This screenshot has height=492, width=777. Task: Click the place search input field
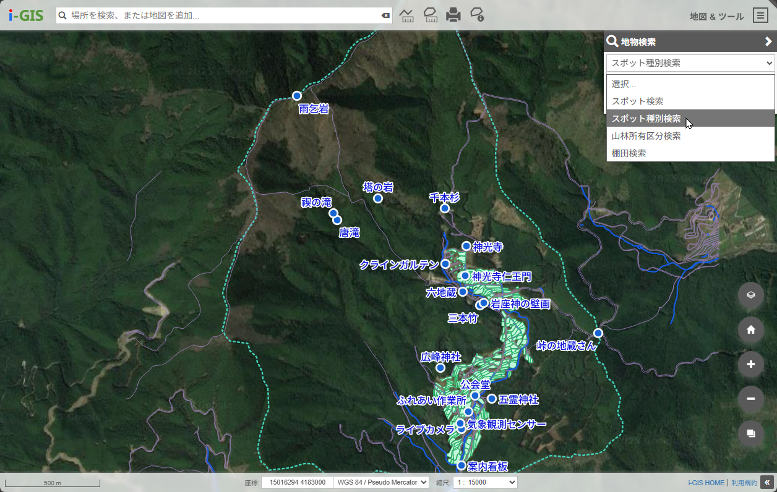(x=224, y=15)
